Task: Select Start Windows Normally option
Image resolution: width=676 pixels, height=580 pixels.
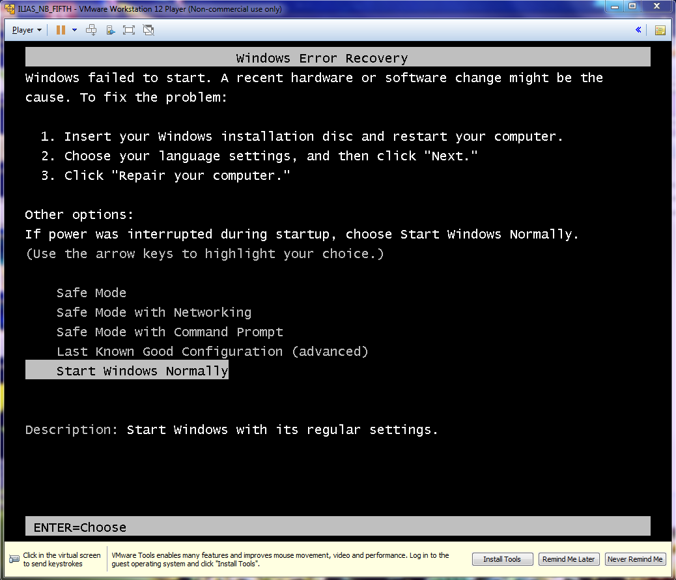Action: (x=127, y=370)
